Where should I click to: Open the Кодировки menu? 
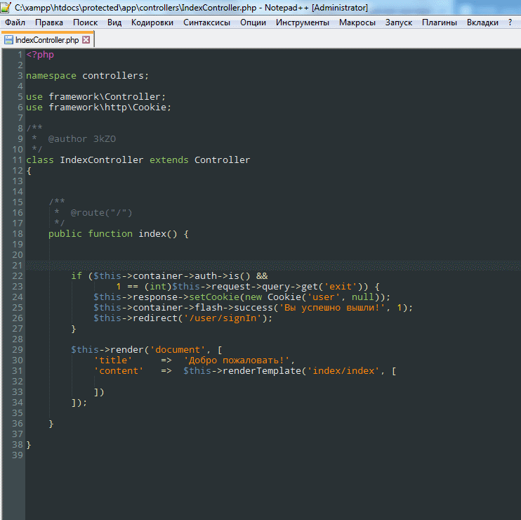152,22
